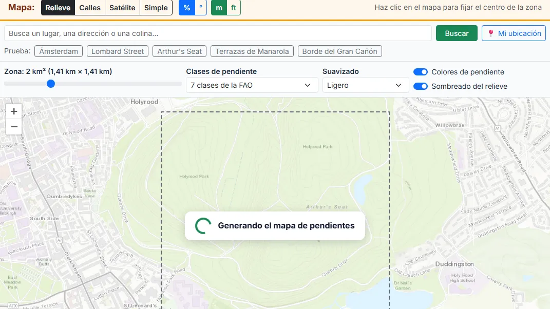Adjust the Zona size slider handle
This screenshot has height=309, width=550.
51,84
